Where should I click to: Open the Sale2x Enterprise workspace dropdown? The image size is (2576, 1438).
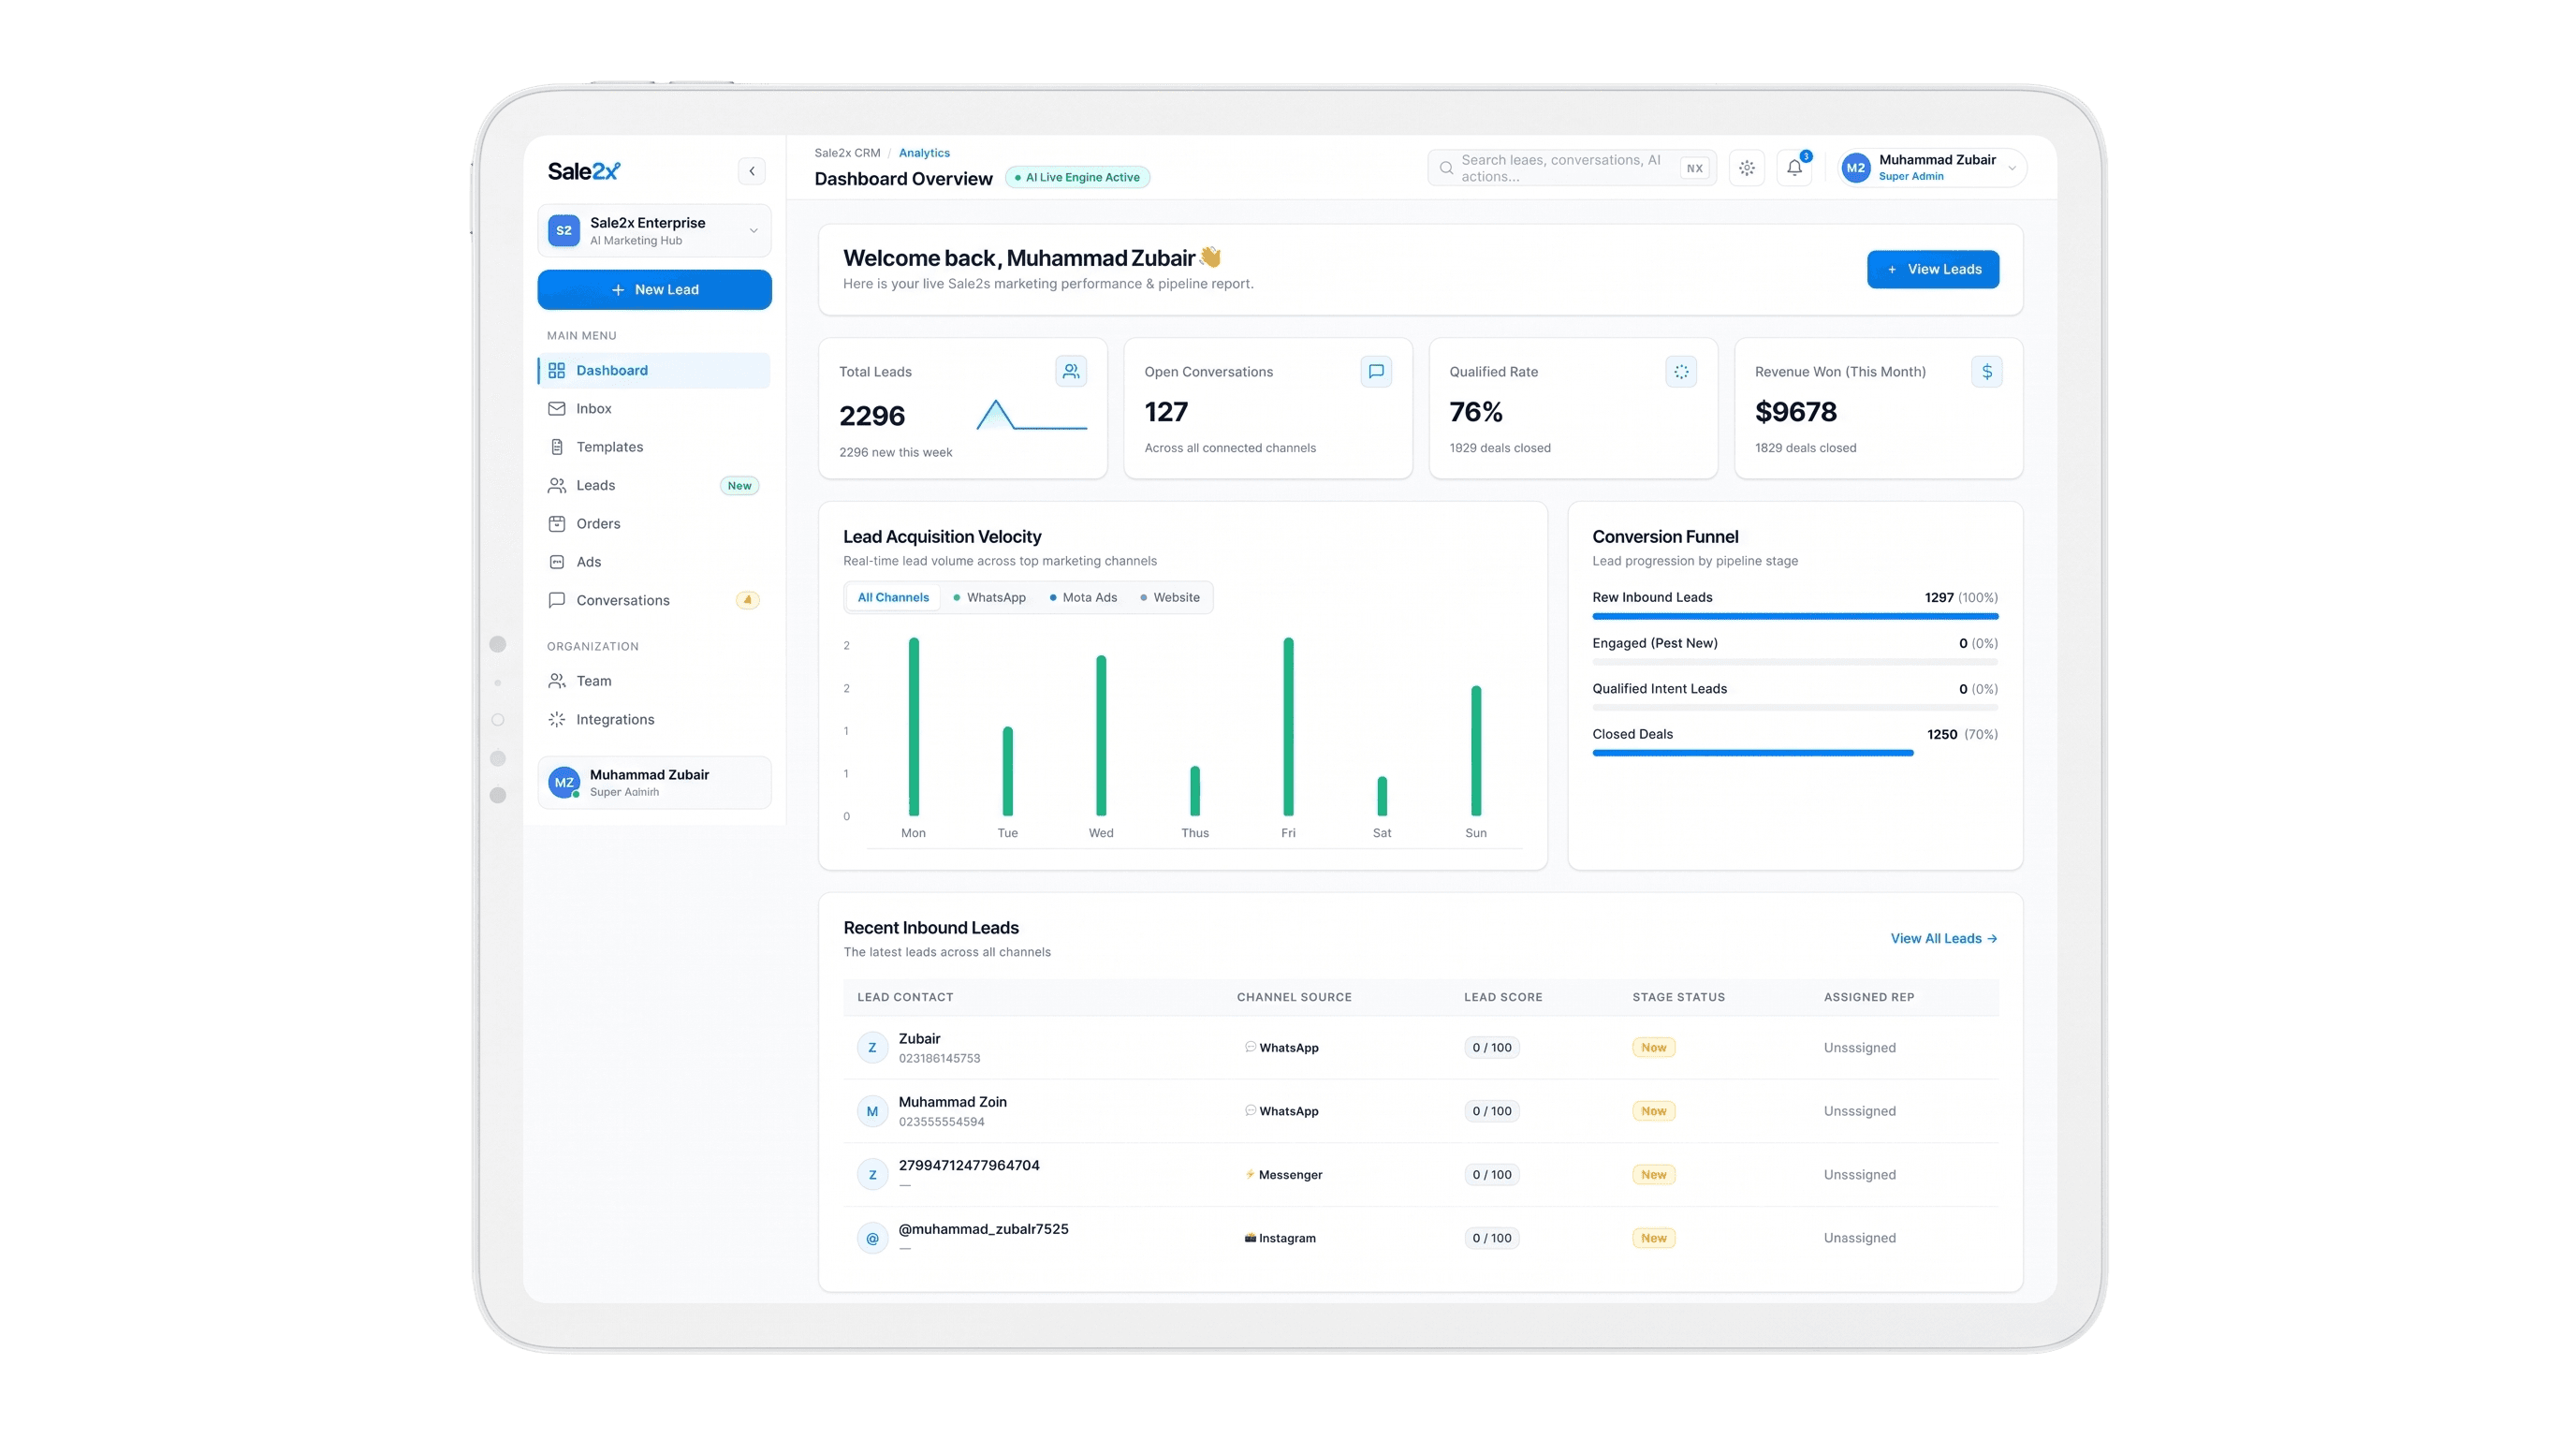tap(654, 230)
